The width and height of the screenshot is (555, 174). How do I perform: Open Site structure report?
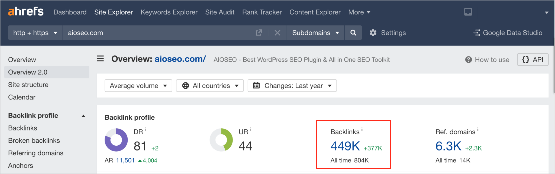pos(28,85)
